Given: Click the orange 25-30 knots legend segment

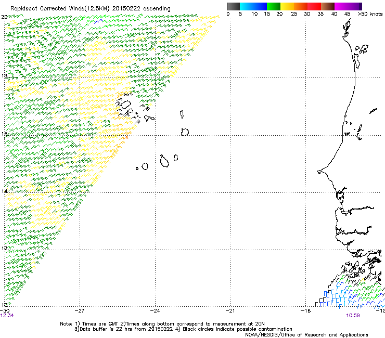Looking at the screenshot, I should [301, 6].
